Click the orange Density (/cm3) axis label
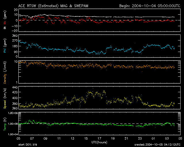The width and height of the screenshot is (184, 147). point(5,74)
